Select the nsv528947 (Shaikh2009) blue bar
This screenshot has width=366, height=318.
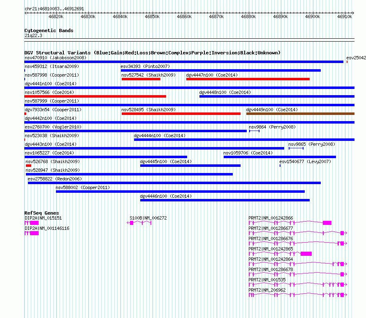click(129, 174)
